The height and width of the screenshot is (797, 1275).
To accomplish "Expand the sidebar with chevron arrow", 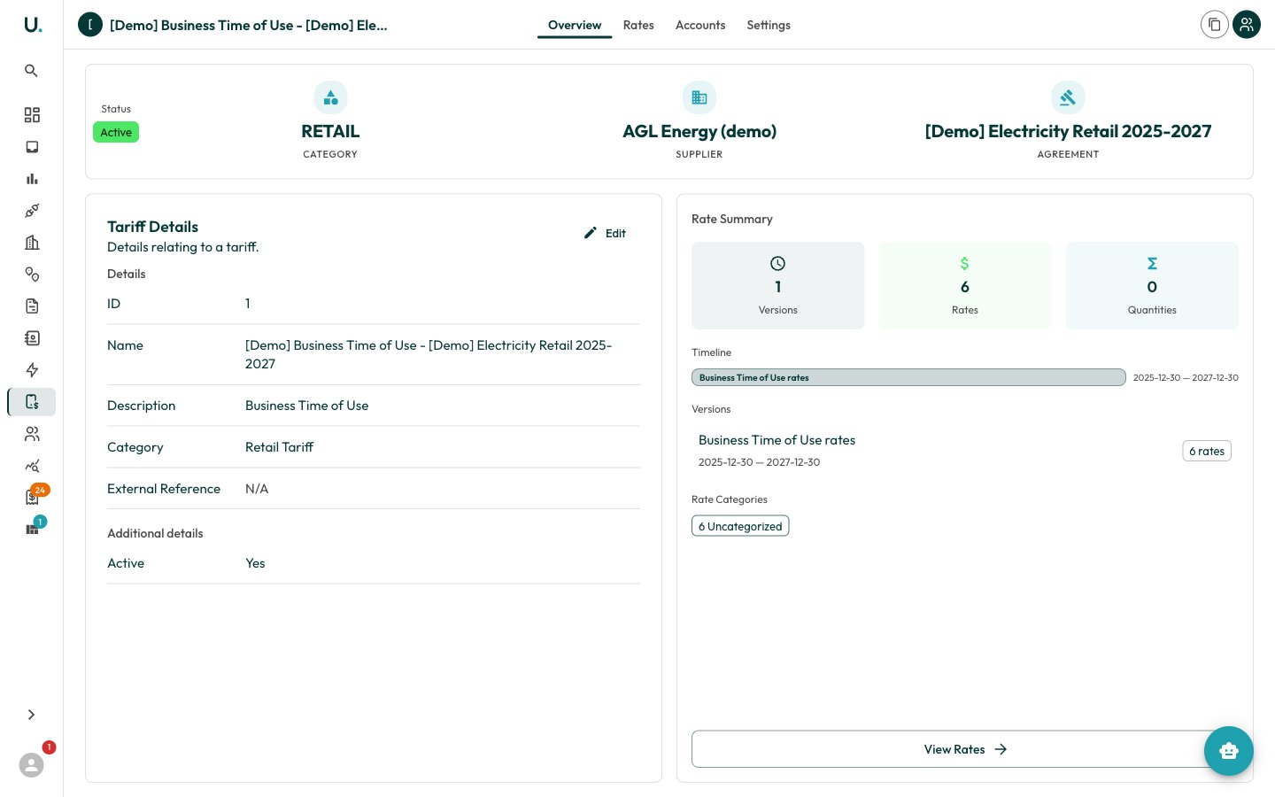I will (x=31, y=715).
